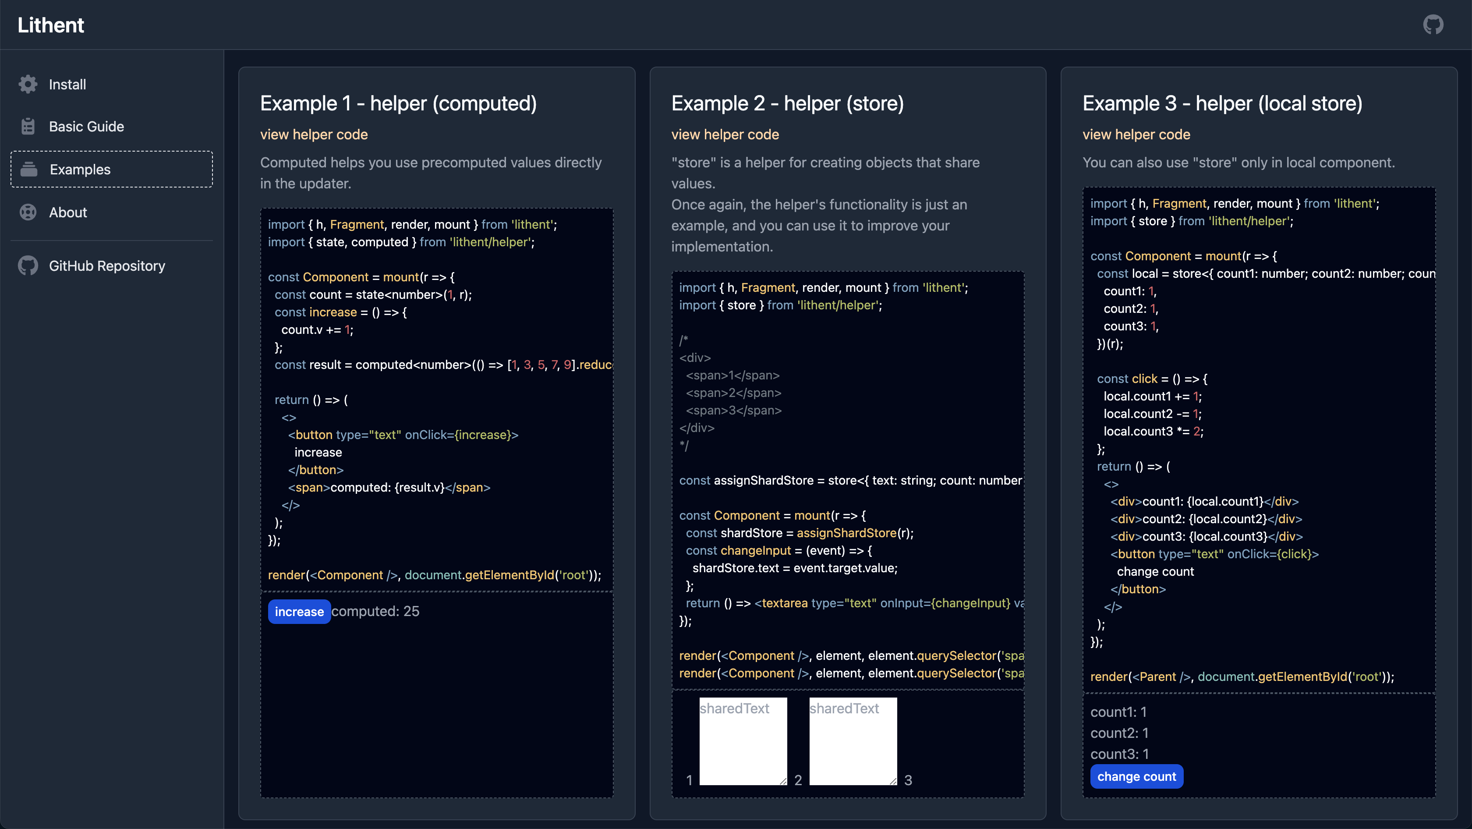Click '<span>2</span>' comment line
Image resolution: width=1472 pixels, height=829 pixels.
(733, 393)
